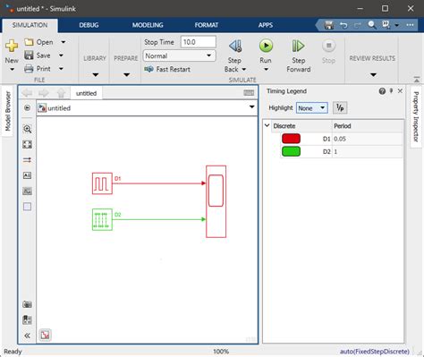Navigate back in model canvas
Image resolution: width=424 pixels, height=357 pixels.
28,93
